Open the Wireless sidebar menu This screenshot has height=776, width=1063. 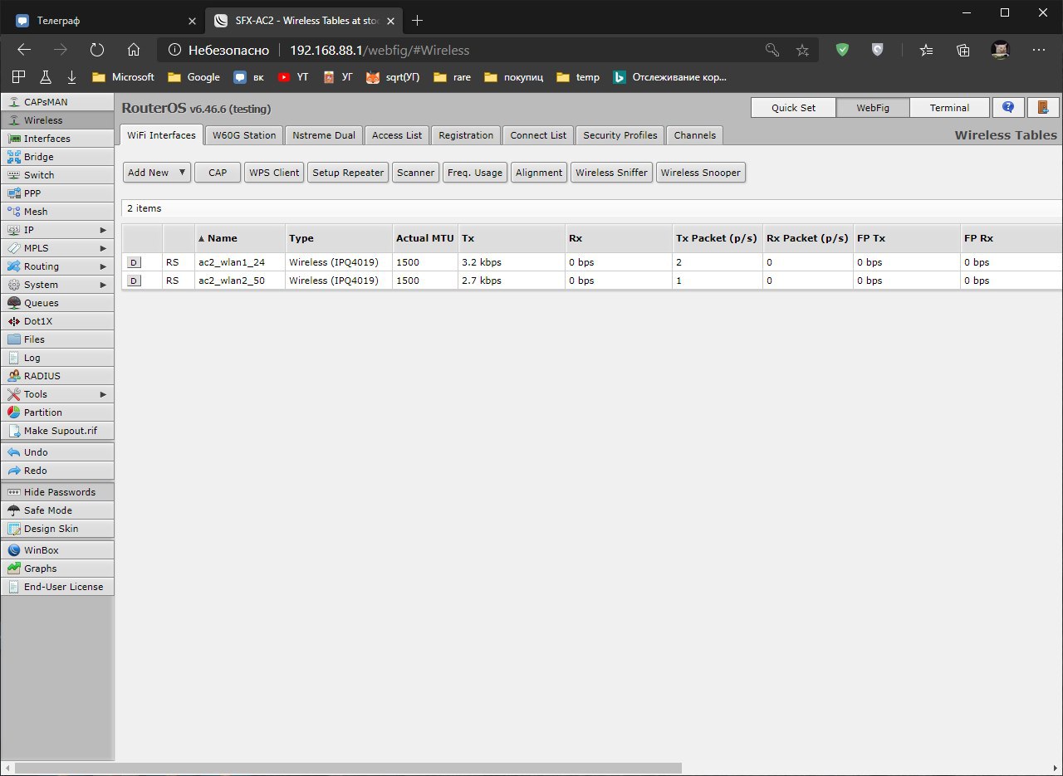(57, 120)
